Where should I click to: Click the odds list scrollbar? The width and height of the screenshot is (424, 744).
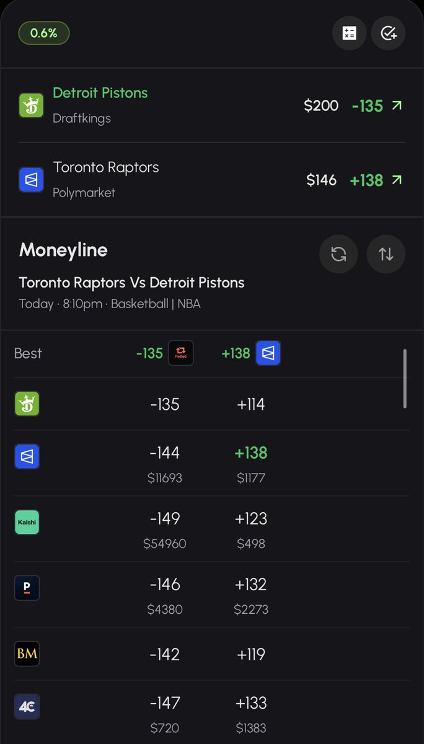pyautogui.click(x=405, y=378)
